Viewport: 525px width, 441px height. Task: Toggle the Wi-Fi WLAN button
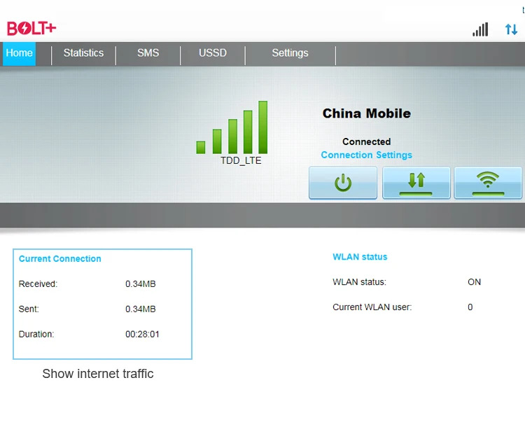pos(488,183)
